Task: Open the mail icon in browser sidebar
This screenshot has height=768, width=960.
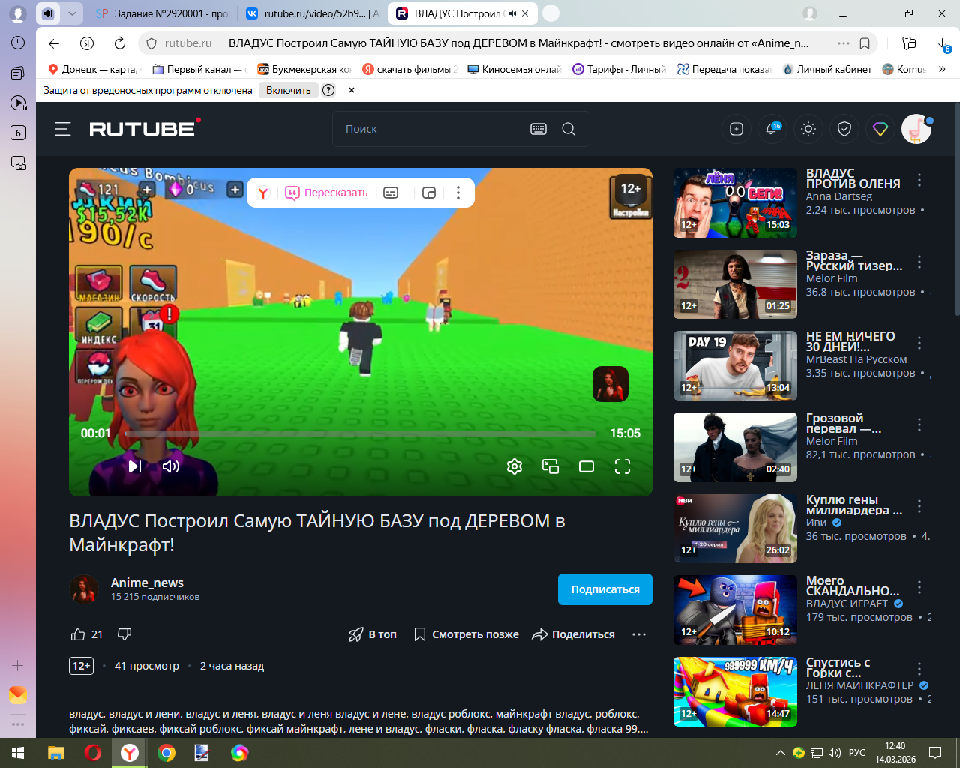Action: 18,695
